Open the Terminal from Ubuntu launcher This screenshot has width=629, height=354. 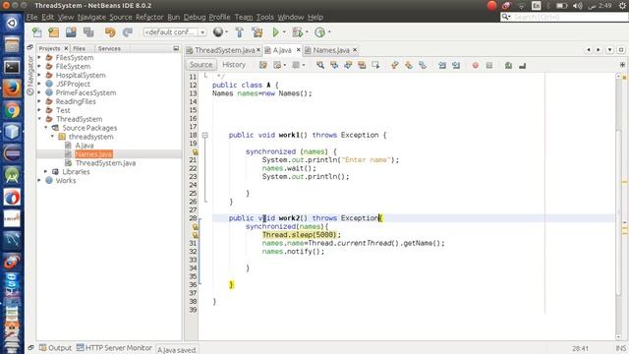(x=12, y=67)
